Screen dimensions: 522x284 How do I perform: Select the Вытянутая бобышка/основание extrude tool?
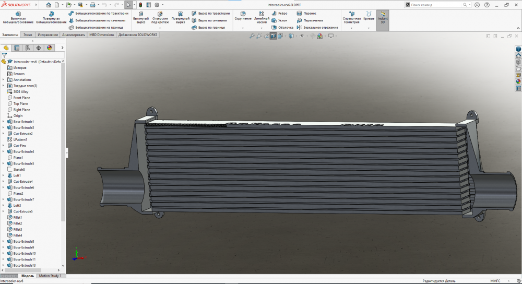click(x=18, y=17)
